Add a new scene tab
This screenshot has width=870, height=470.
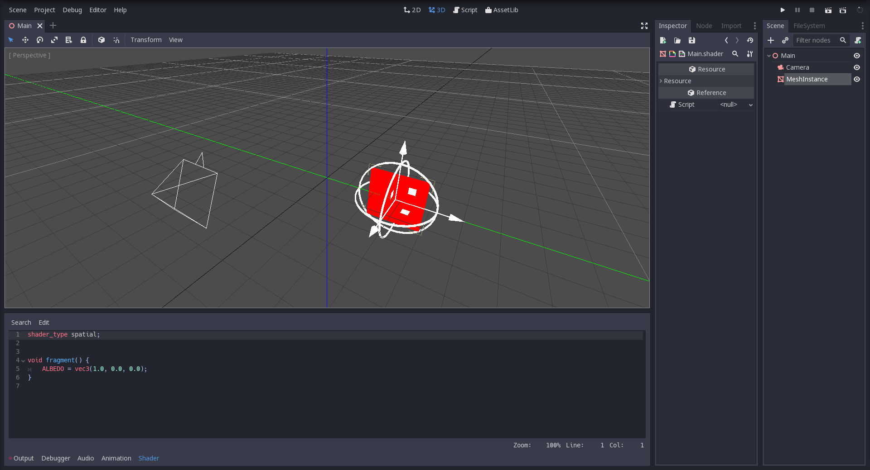[x=53, y=25]
